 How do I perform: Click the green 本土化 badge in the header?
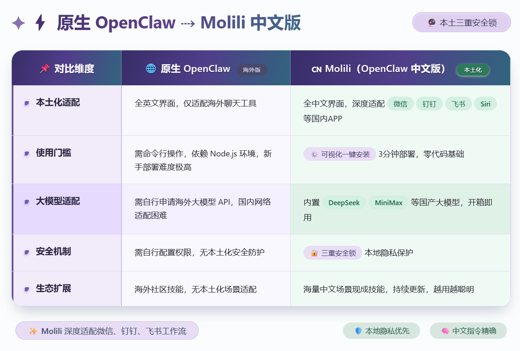coord(473,69)
